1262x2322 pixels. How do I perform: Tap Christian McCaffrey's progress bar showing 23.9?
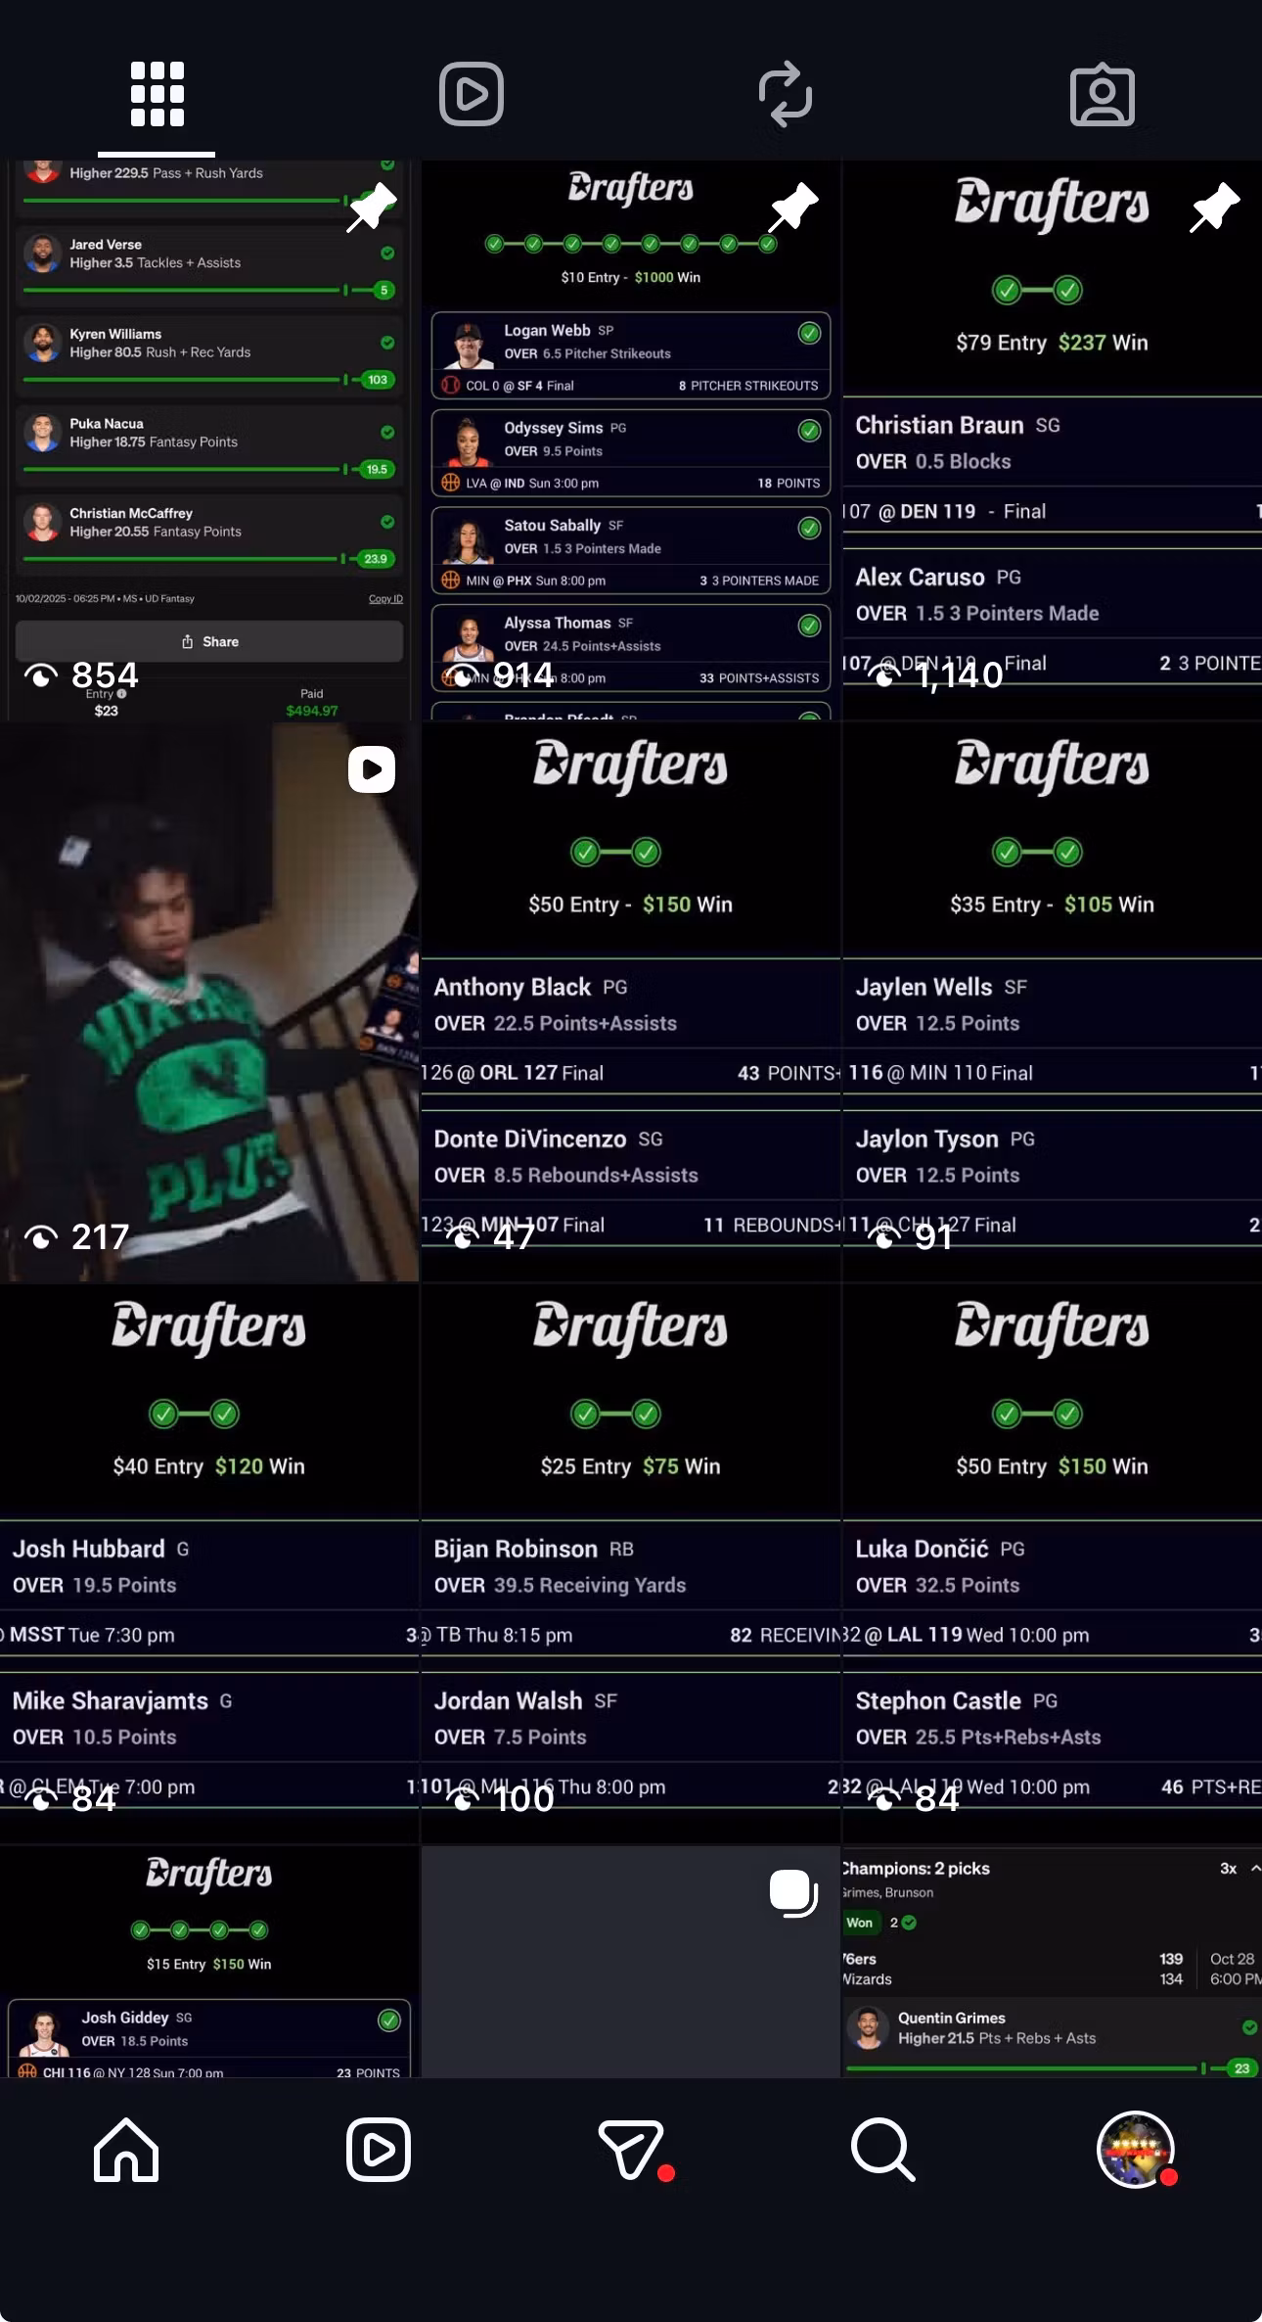point(208,559)
